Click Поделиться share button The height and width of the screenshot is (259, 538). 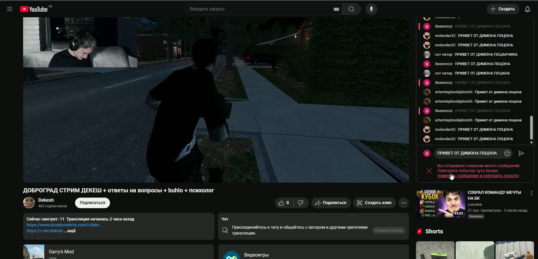click(x=331, y=203)
